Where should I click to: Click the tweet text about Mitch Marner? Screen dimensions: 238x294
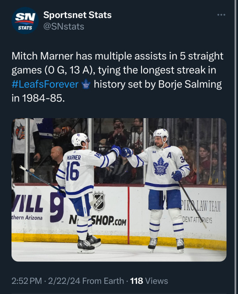(x=118, y=77)
